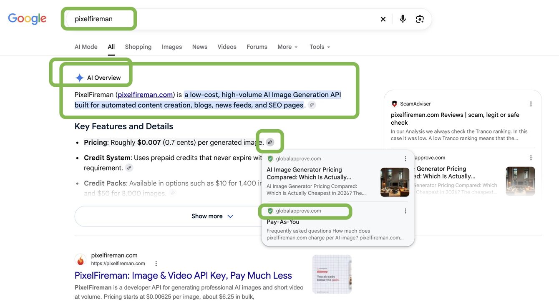559x307 pixels.
Task: Click the Google logo
Action: [27, 19]
